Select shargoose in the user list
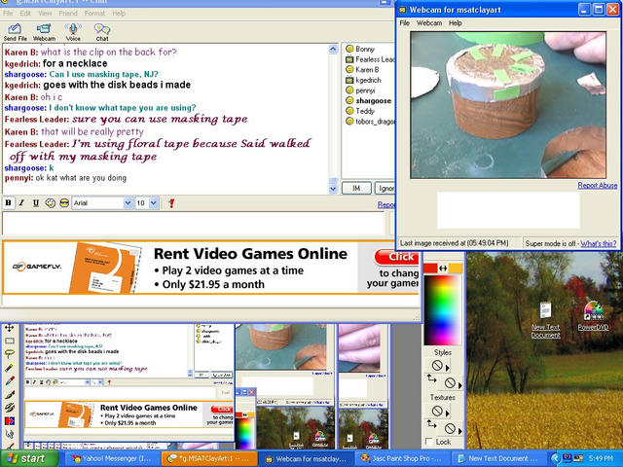 (x=368, y=100)
